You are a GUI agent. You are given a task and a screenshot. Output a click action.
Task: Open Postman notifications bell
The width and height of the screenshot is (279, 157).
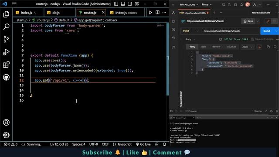(x=242, y=5)
